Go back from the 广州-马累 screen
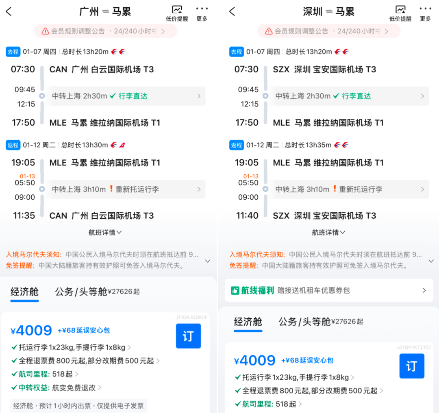This screenshot has height=413, width=439. pos(9,11)
